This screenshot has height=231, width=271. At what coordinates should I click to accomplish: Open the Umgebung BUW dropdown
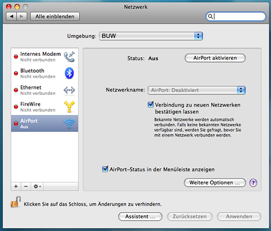[151, 36]
